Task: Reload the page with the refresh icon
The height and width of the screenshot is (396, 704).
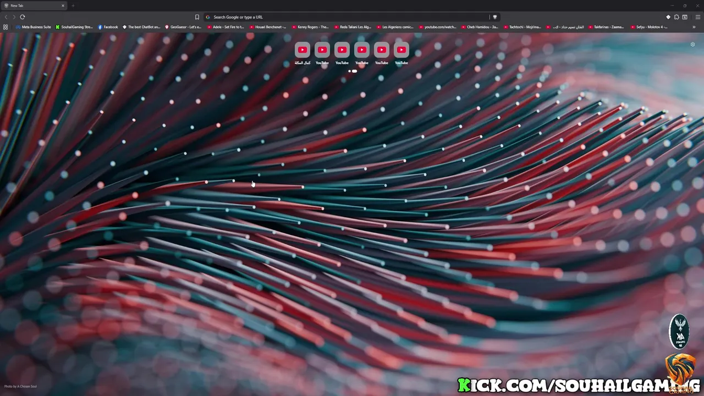Action: pos(23,17)
